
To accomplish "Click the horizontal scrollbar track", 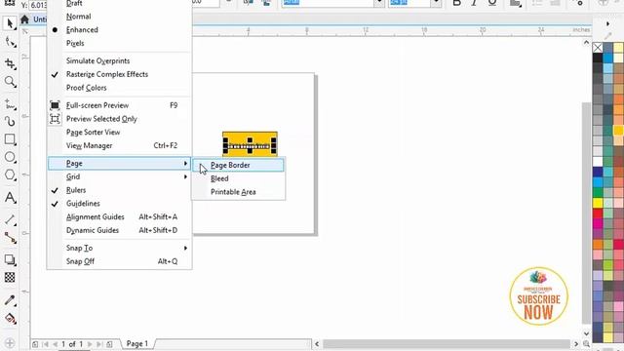I will (x=446, y=343).
